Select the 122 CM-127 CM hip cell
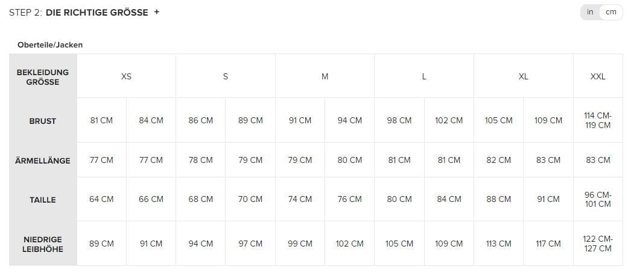 598,244
